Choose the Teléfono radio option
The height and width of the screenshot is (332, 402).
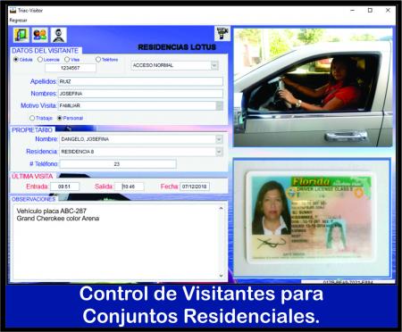click(x=98, y=60)
